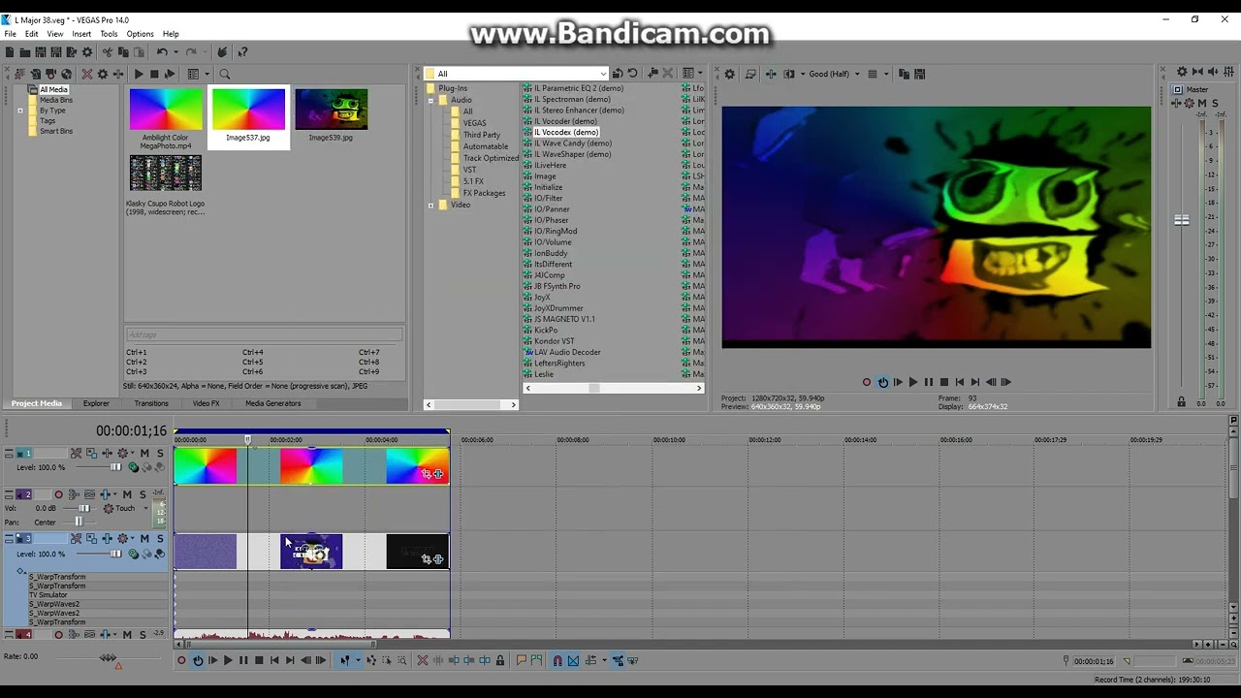The width and height of the screenshot is (1241, 698).
Task: Click the search media magnifier icon
Action: coord(225,74)
